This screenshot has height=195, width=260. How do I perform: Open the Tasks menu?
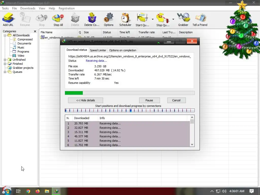[x=5, y=8]
